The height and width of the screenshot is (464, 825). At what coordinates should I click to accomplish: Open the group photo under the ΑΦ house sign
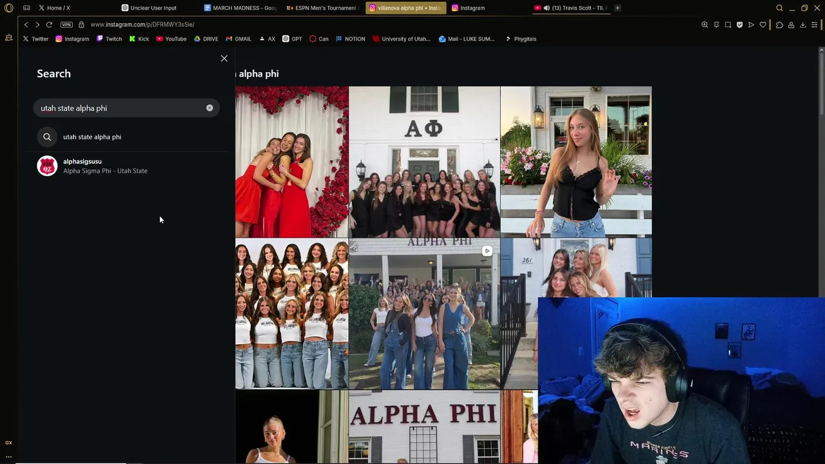click(424, 162)
